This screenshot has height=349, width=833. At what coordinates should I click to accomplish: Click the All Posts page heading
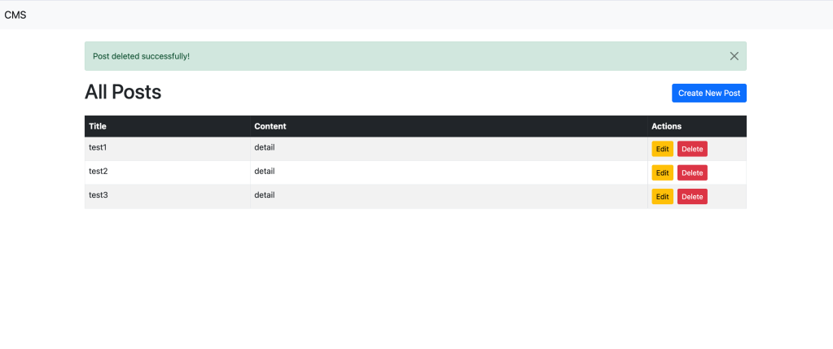click(x=123, y=93)
